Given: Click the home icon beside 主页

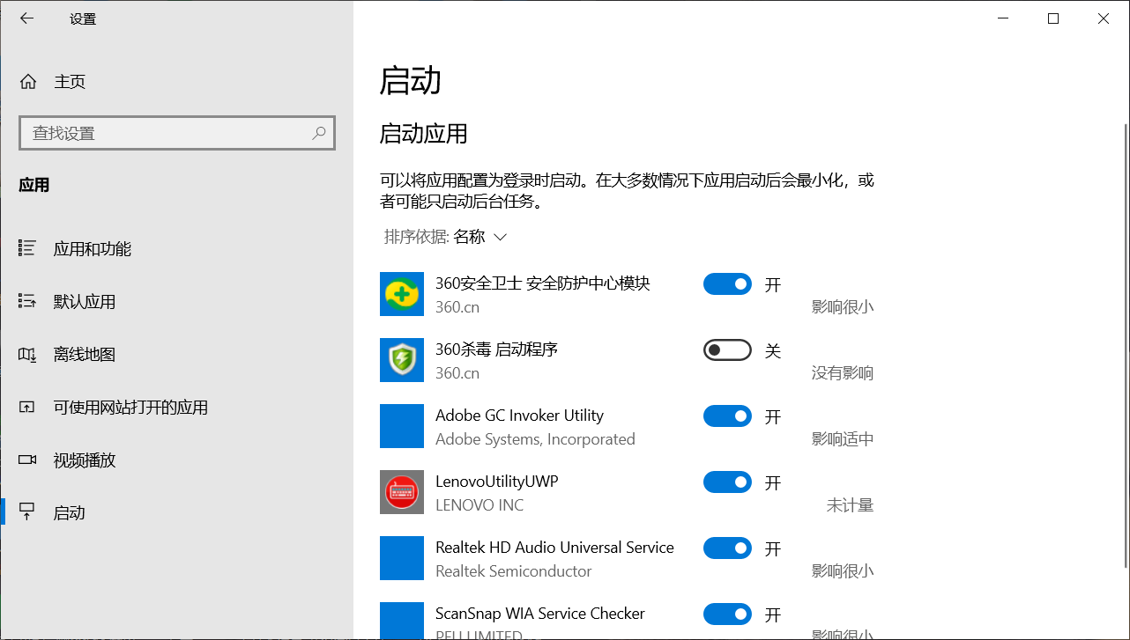Looking at the screenshot, I should (28, 82).
